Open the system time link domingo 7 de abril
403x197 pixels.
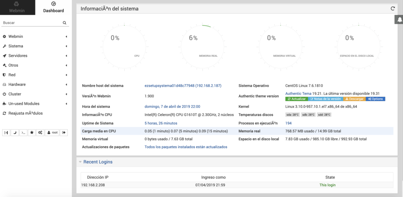172,106
